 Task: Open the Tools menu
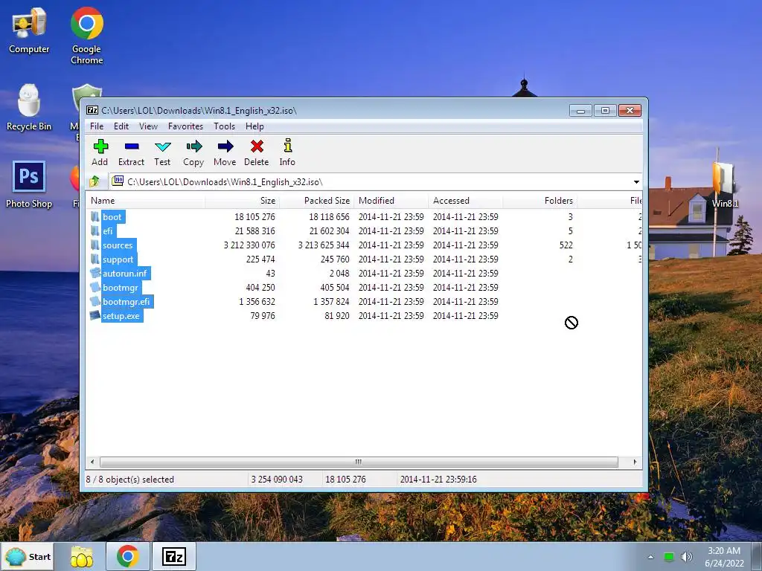(x=224, y=126)
